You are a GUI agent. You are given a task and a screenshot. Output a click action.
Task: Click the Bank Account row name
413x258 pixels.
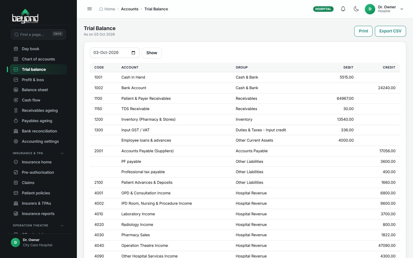[134, 88]
